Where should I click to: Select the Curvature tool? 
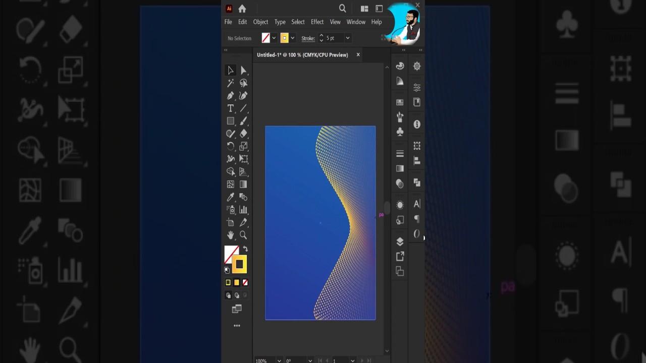243,96
